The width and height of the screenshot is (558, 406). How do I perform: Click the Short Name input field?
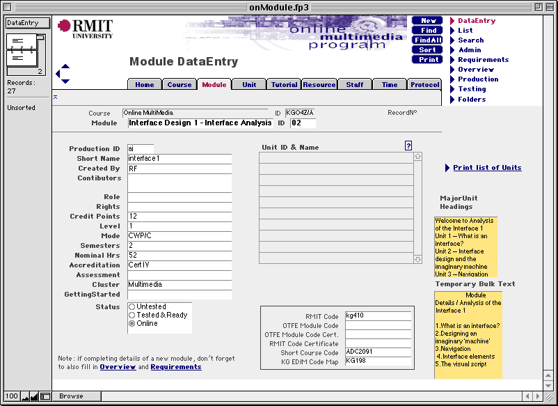pyautogui.click(x=179, y=158)
